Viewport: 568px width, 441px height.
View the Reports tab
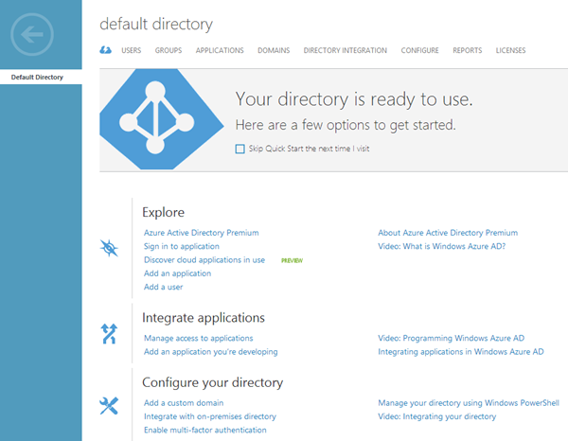[468, 50]
